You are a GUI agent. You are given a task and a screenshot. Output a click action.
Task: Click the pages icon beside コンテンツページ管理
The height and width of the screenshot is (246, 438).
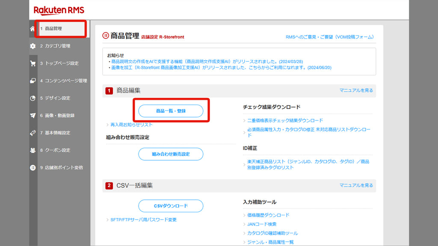click(33, 81)
